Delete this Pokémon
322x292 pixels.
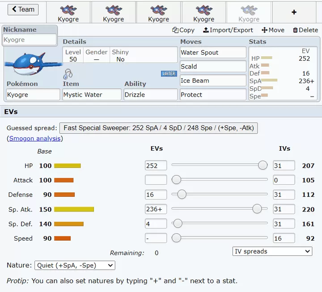pyautogui.click(x=305, y=30)
